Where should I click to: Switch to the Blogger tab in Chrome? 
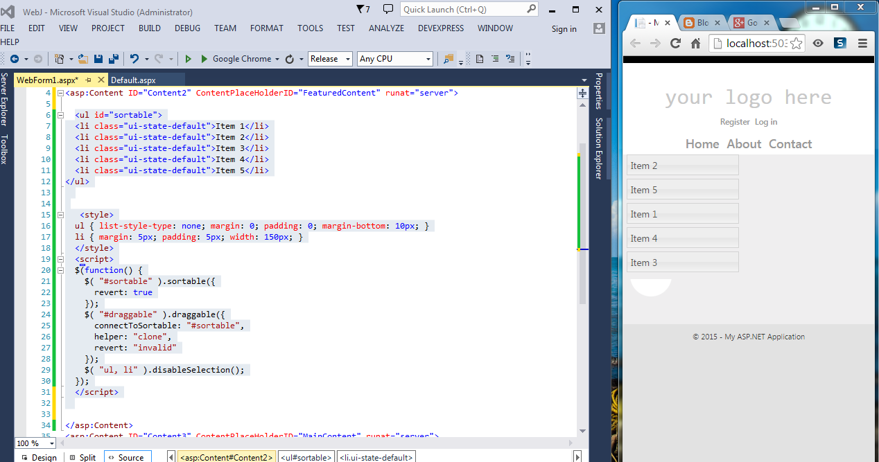[702, 23]
